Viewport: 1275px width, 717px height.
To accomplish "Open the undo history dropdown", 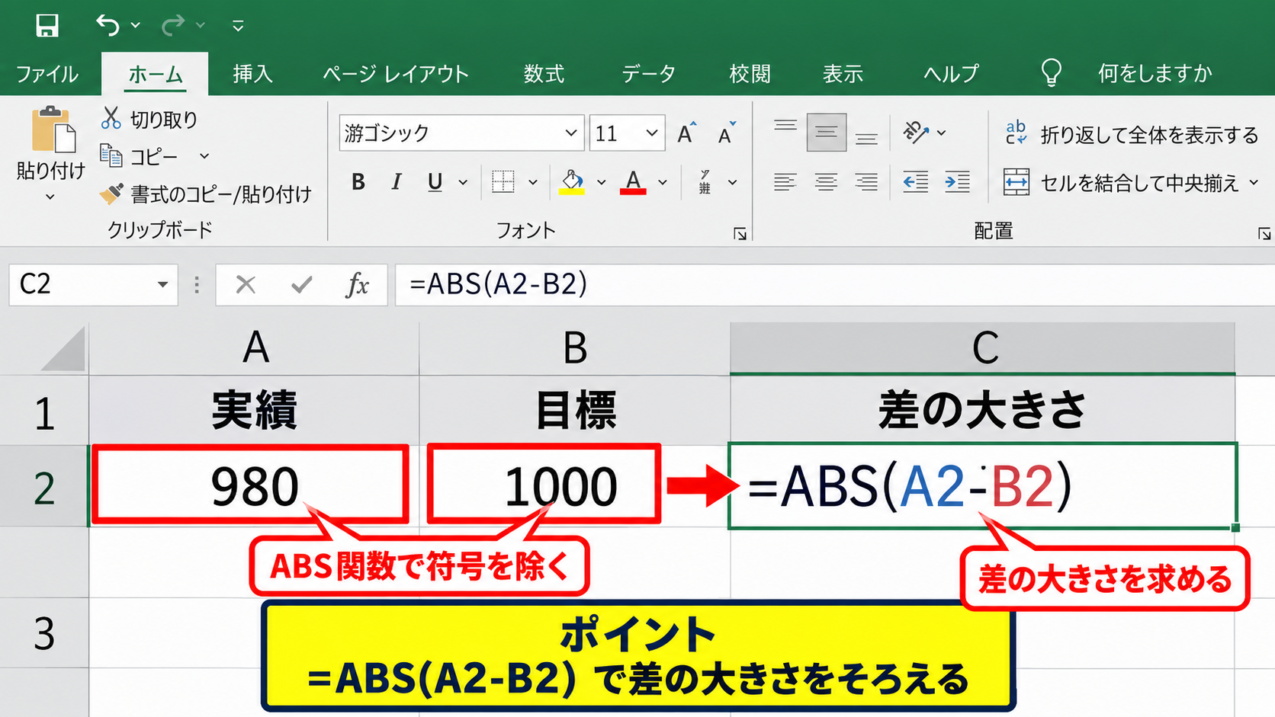I will click(x=136, y=26).
